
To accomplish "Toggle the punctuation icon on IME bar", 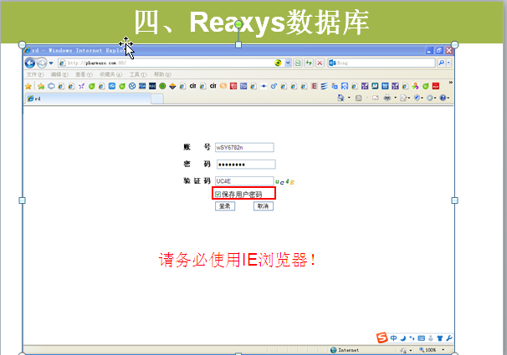I will point(412,338).
